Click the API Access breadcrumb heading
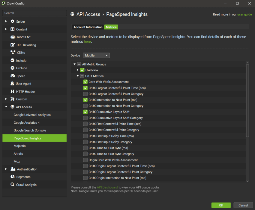Image resolution: width=255 pixels, height=210 pixels. click(x=88, y=14)
